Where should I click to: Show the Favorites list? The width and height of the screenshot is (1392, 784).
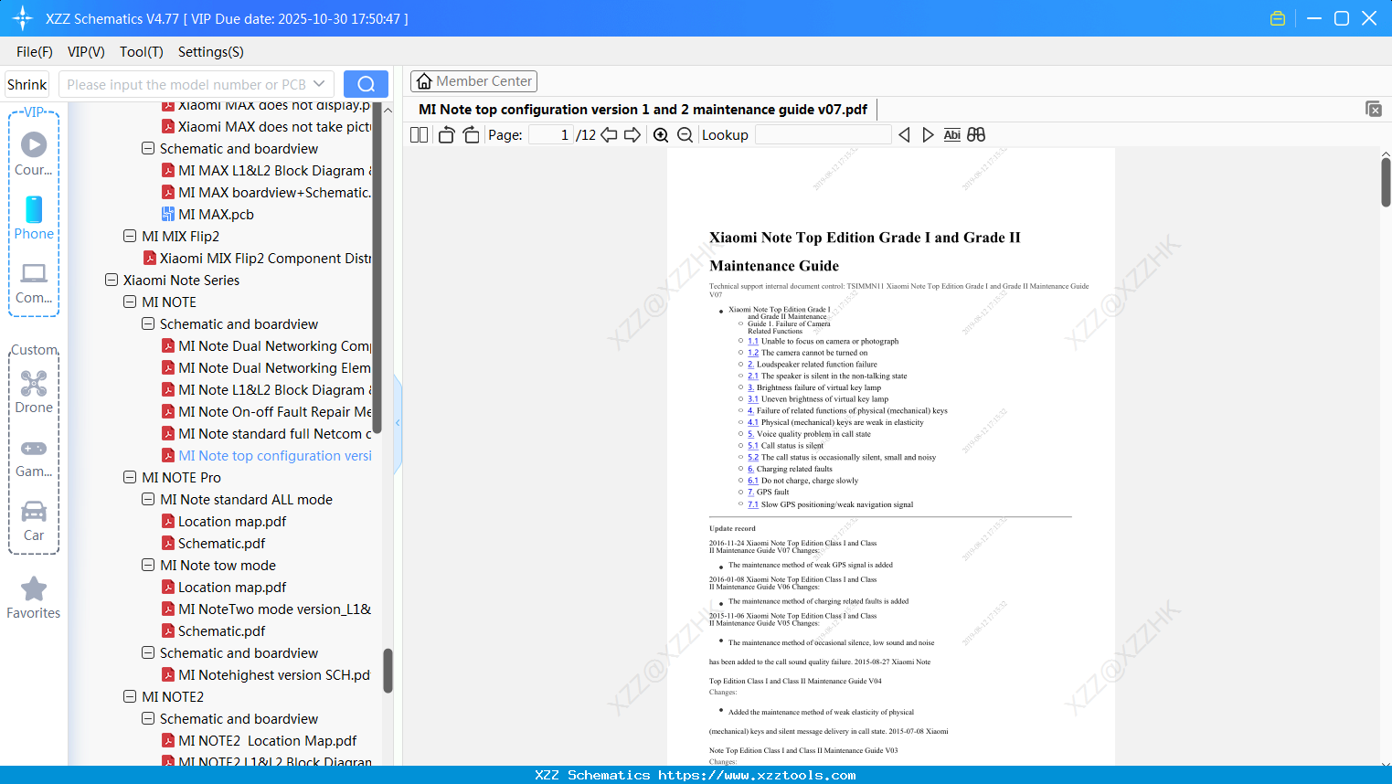click(x=34, y=599)
